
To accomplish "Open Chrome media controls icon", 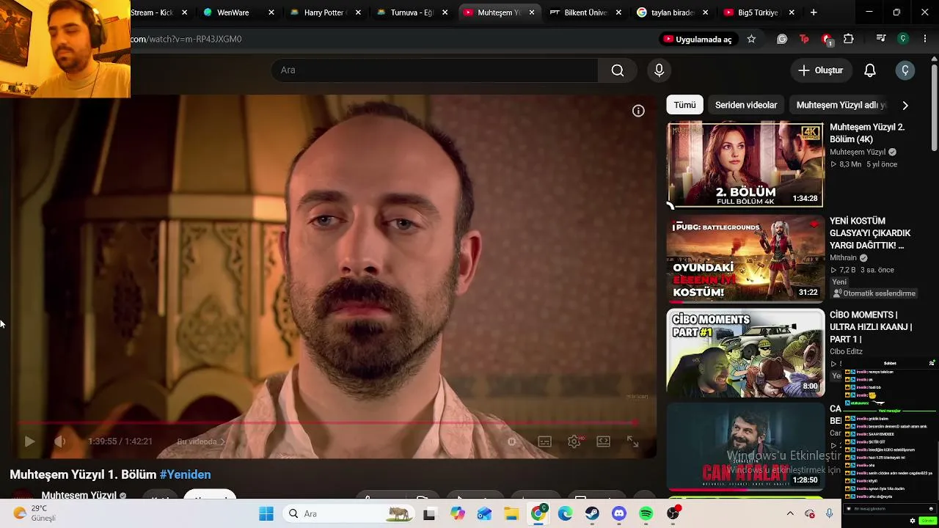I will tap(881, 39).
